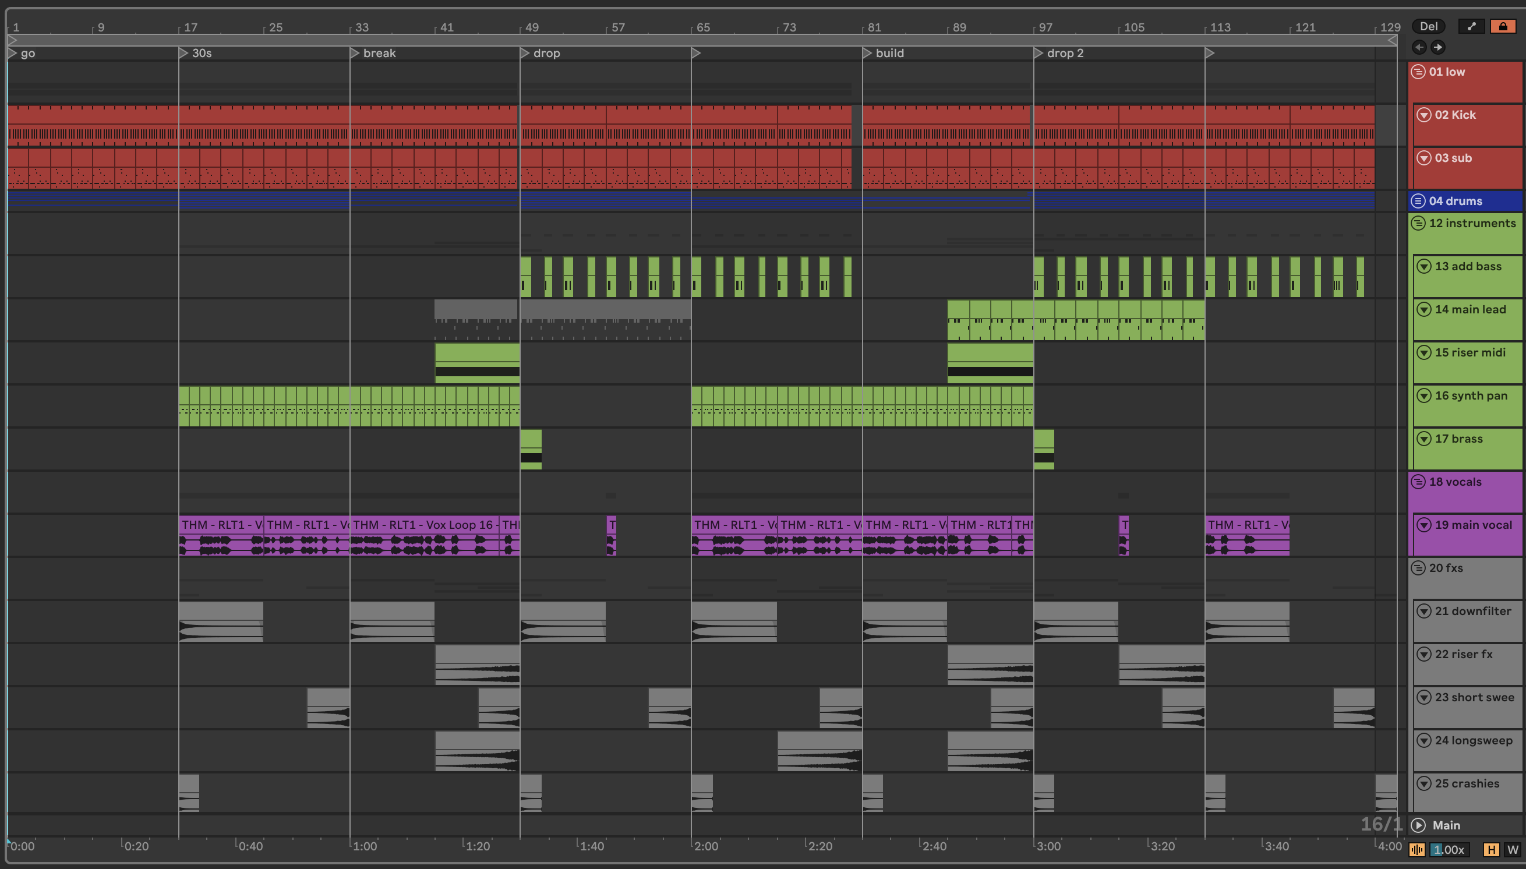Toggle the automation mode icon
Screen dimensions: 1526x869
[1471, 26]
